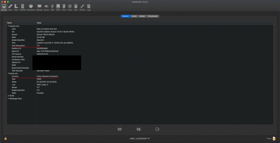
Task: Click the value Mac-CFF7D910A743CAAF
Action: [x=48, y=51]
